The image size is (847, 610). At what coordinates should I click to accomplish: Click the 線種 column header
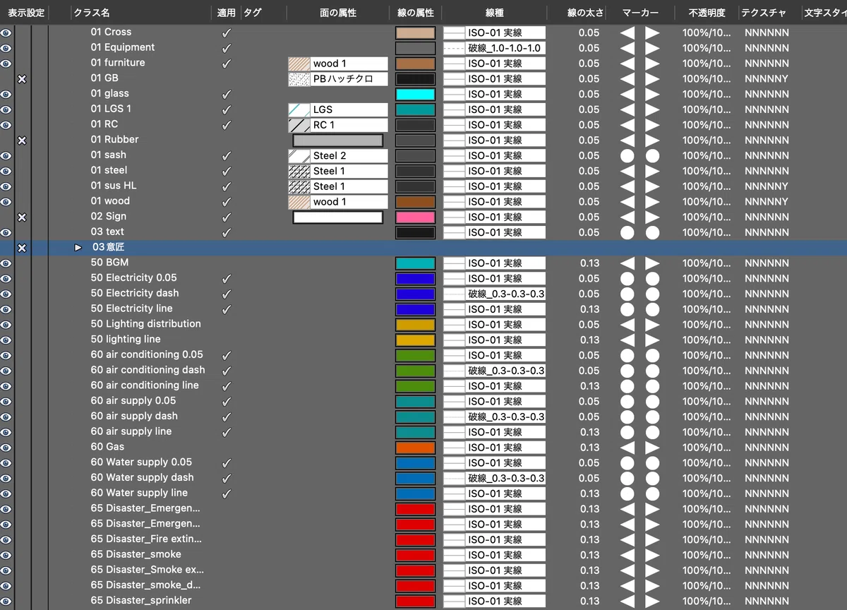click(495, 13)
